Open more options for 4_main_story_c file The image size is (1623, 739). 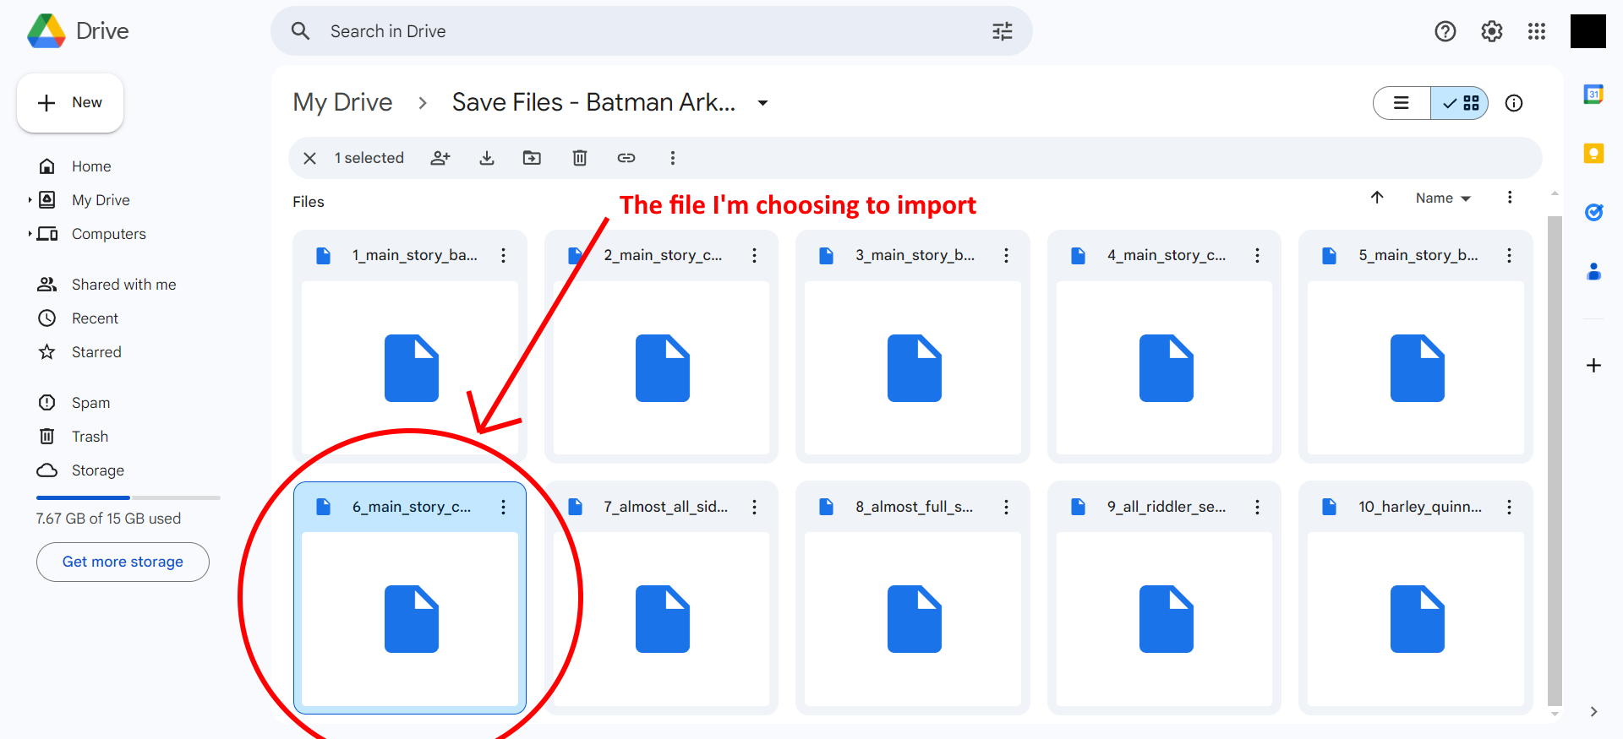click(1257, 255)
